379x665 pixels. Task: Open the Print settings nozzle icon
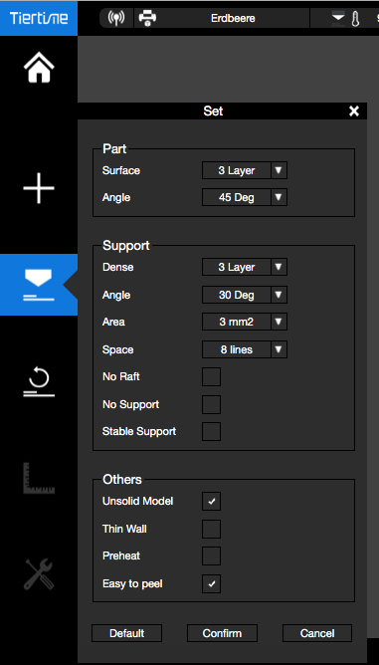(39, 285)
